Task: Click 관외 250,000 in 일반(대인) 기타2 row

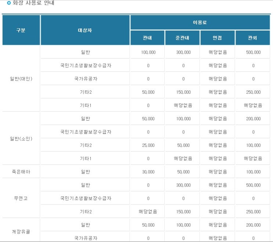Action: pyautogui.click(x=253, y=92)
